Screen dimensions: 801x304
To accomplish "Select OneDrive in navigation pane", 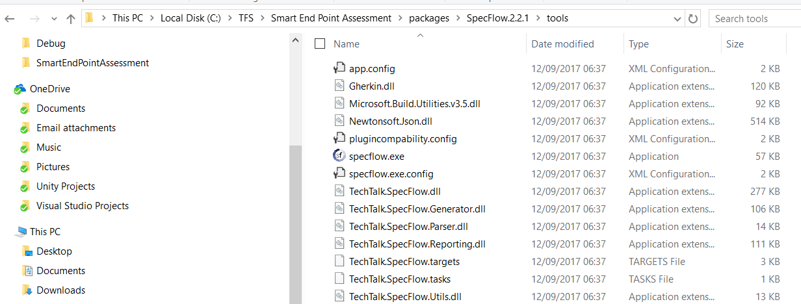I will 49,89.
